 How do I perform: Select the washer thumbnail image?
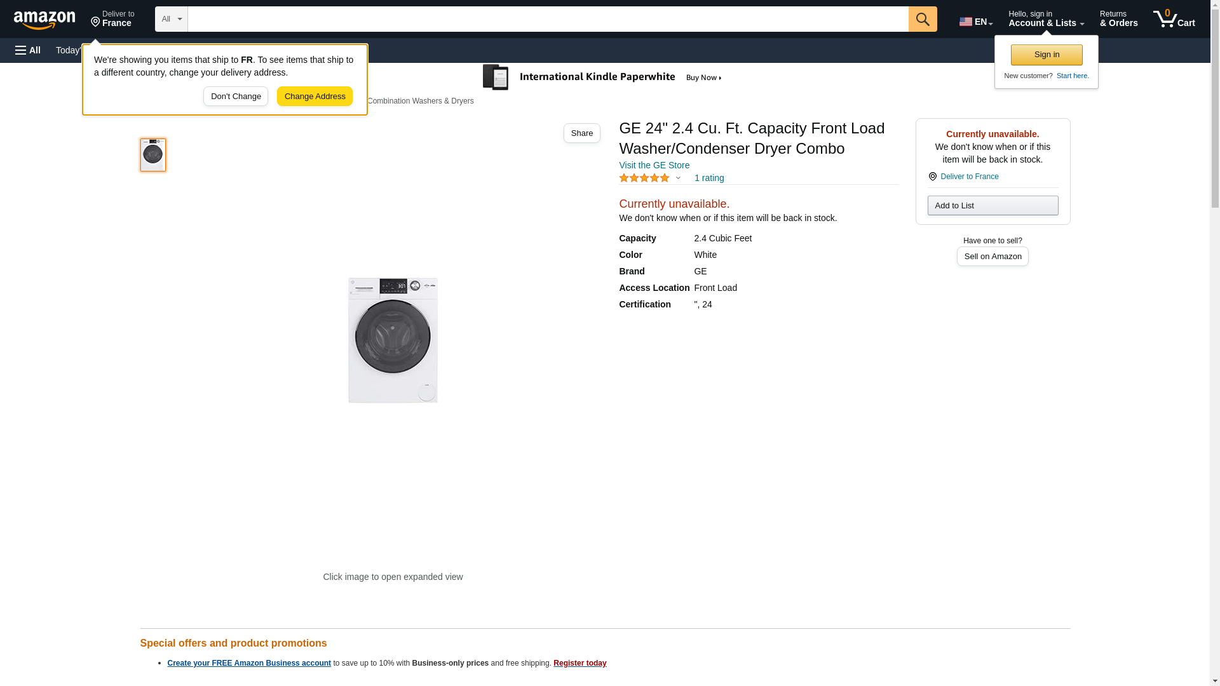[x=153, y=155]
